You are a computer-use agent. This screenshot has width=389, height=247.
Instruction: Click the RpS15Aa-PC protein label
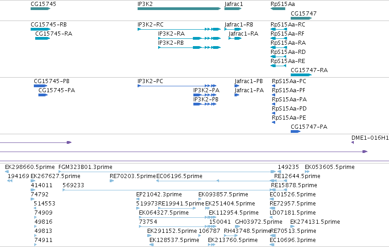(x=289, y=81)
